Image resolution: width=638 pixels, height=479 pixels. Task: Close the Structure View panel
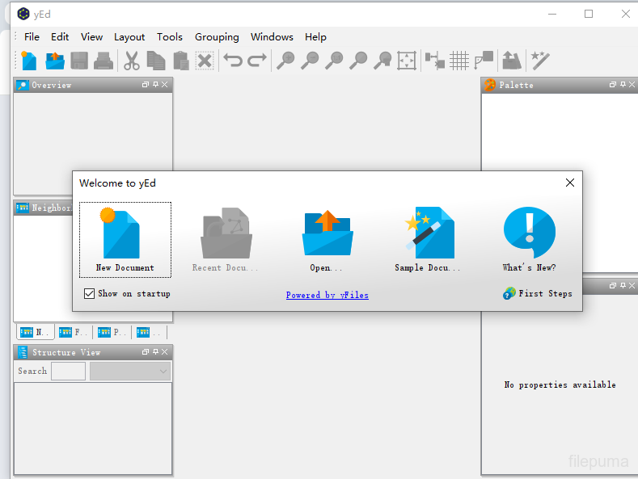point(164,351)
